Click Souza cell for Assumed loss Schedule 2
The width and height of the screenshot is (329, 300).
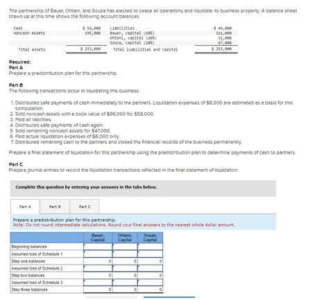tap(150, 268)
